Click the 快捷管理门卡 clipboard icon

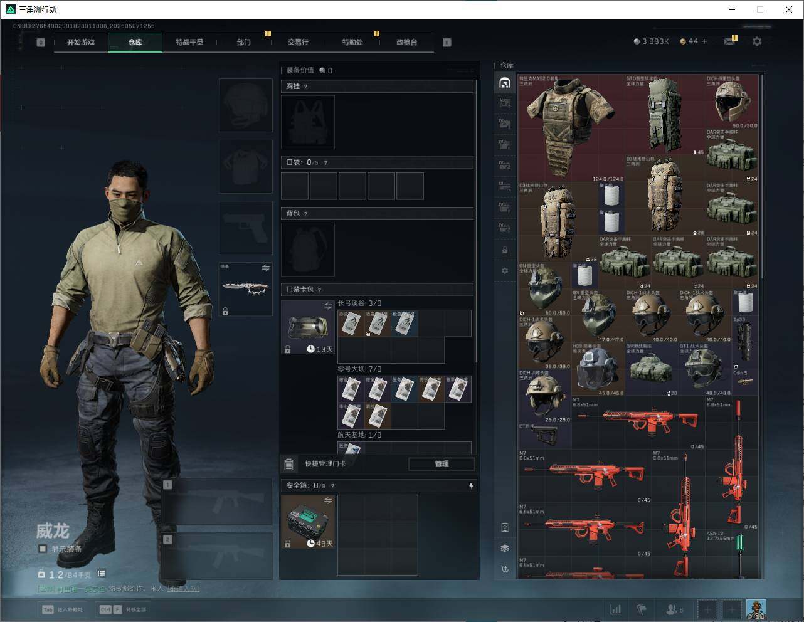[289, 464]
